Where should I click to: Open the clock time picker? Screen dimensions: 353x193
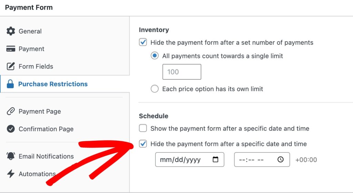281,160
